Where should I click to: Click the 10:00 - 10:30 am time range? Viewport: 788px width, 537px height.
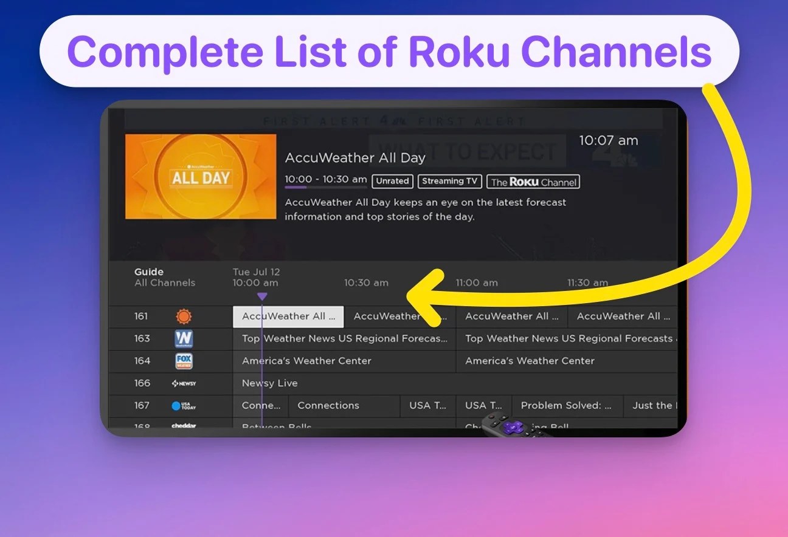click(326, 180)
